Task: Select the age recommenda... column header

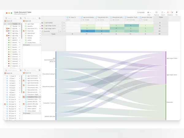Action: pyautogui.click(x=88, y=18)
